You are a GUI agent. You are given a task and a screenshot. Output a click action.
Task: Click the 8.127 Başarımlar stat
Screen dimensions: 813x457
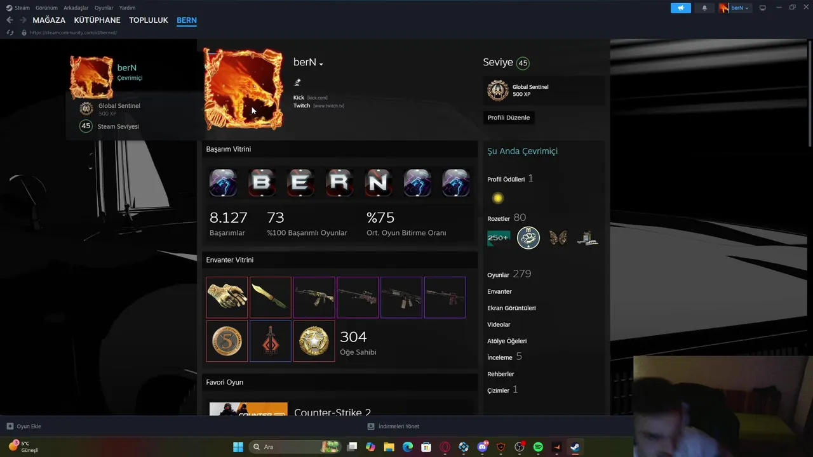click(x=229, y=223)
